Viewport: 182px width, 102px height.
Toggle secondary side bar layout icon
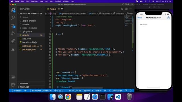pyautogui.click(x=128, y=5)
